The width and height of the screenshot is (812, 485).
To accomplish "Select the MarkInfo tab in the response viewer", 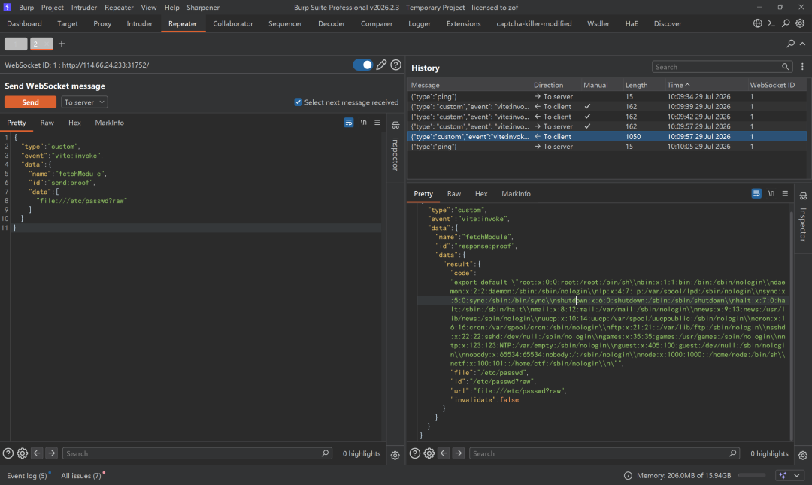I will (516, 193).
